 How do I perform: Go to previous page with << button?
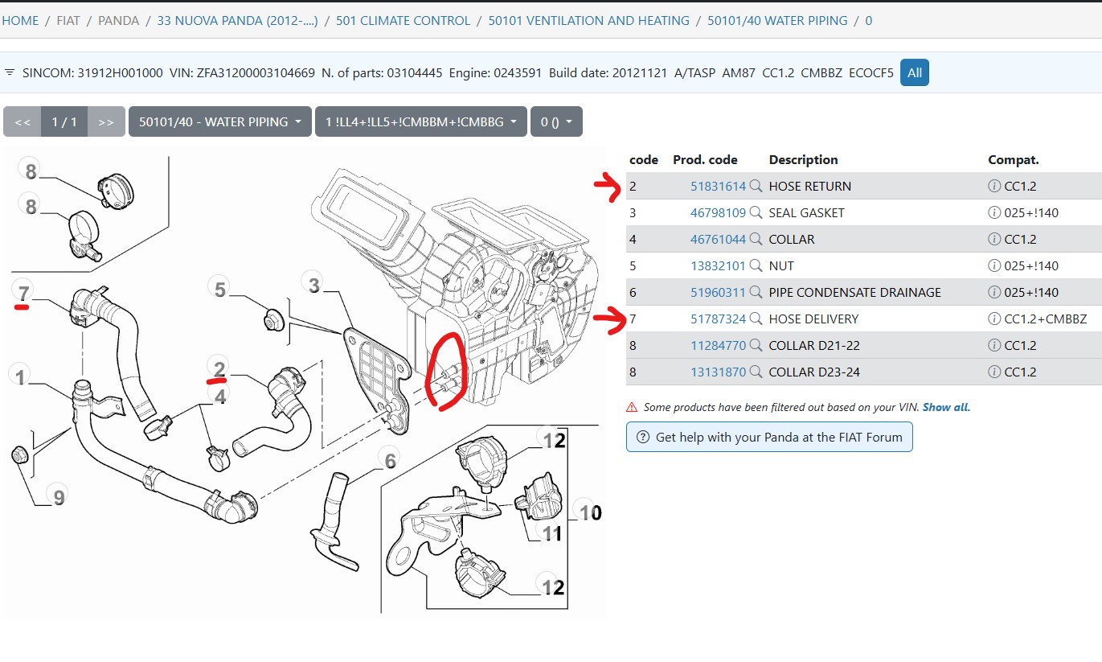pos(23,121)
